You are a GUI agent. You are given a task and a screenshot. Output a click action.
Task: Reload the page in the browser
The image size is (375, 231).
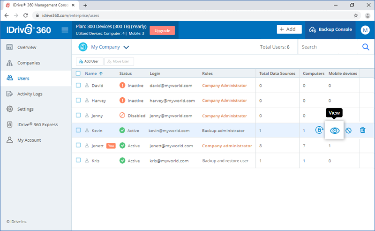click(x=26, y=15)
